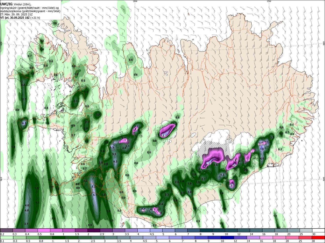Click the '6.5' precipitation value on the map
The height and width of the screenshot is (243, 325).
(24, 123)
